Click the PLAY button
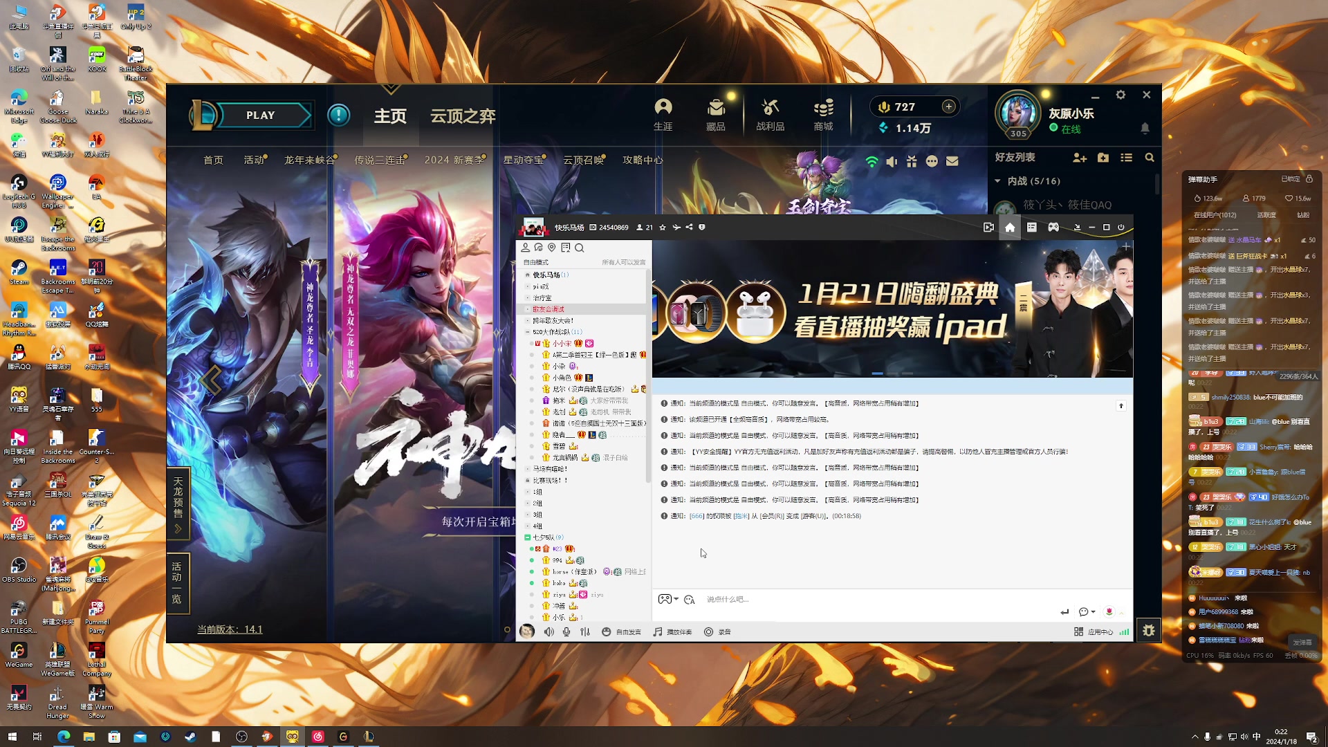The height and width of the screenshot is (747, 1328). click(x=261, y=116)
